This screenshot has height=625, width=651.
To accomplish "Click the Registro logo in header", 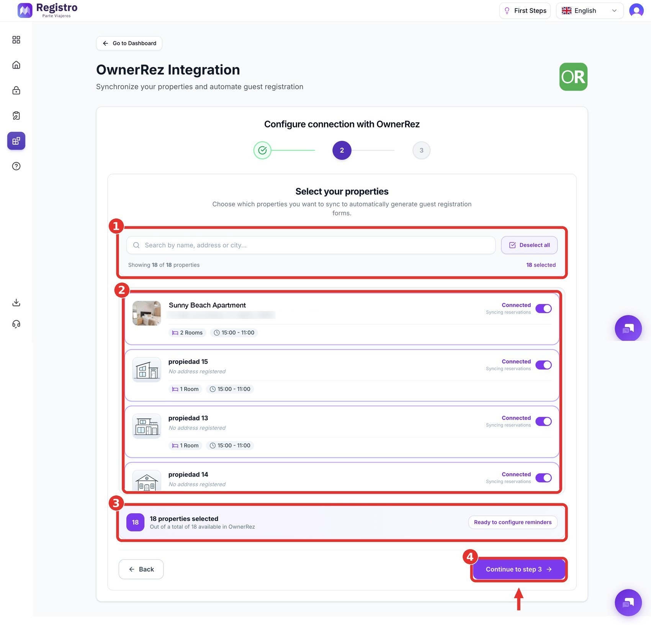I will 47,10.
